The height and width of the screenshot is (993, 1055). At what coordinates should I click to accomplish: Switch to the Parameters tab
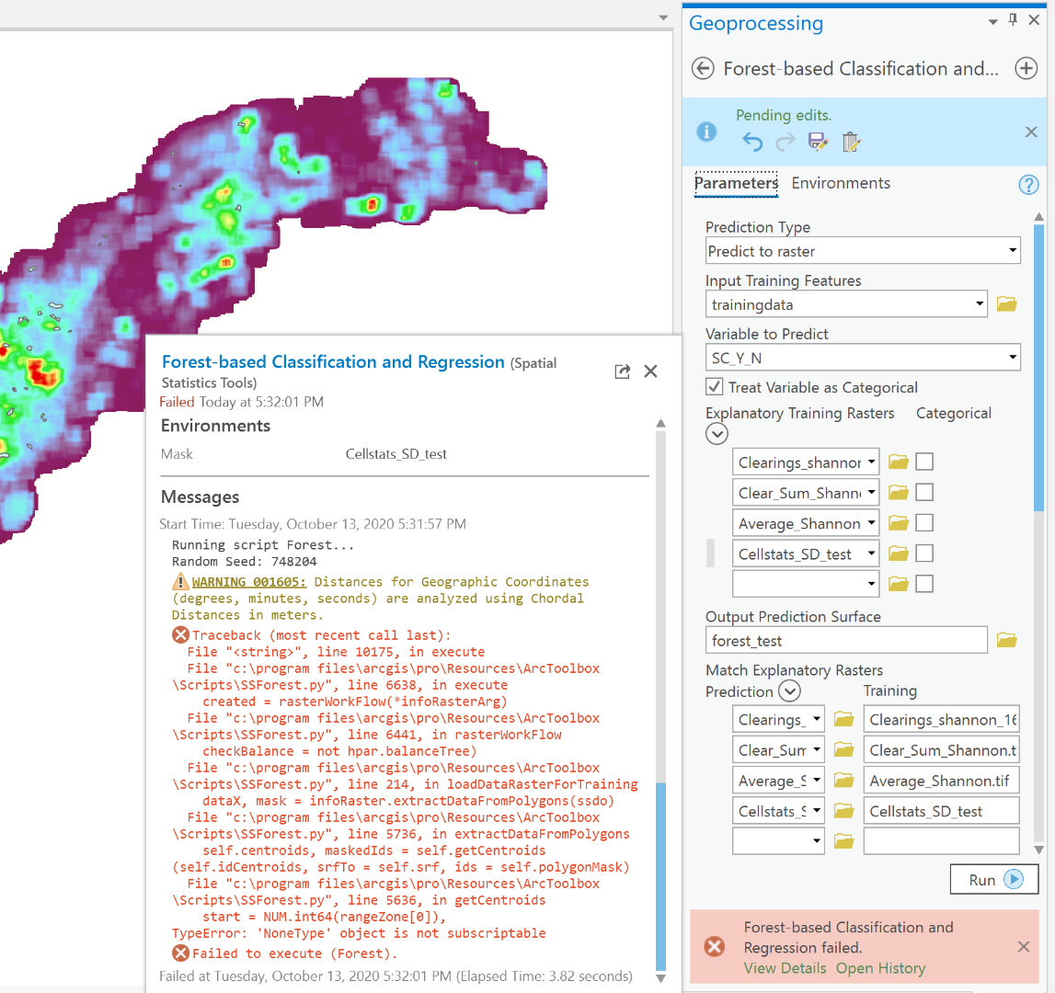pyautogui.click(x=736, y=184)
